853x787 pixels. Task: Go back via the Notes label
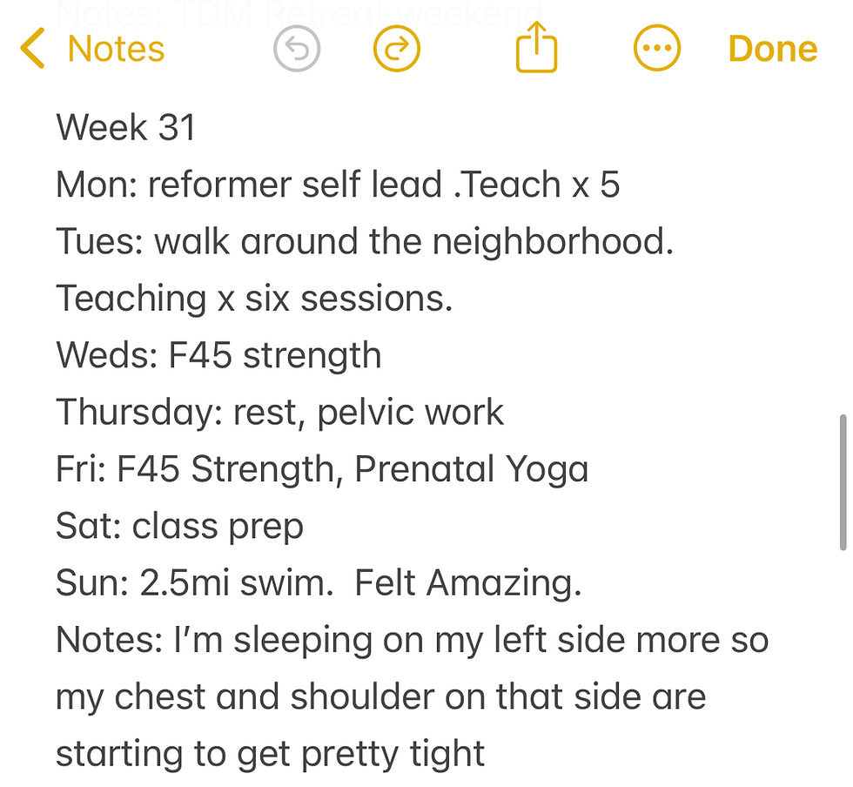pos(116,50)
